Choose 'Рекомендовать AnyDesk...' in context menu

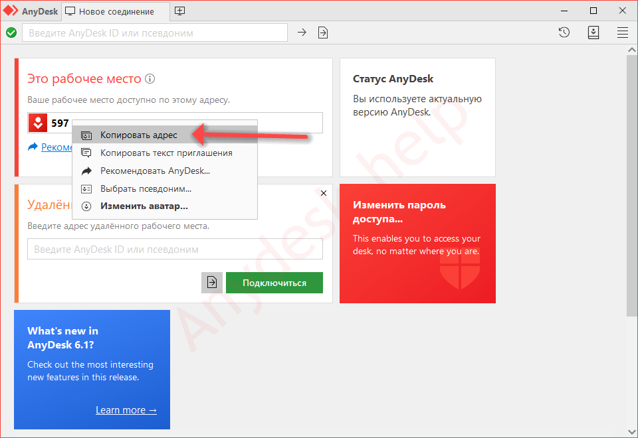click(x=155, y=171)
